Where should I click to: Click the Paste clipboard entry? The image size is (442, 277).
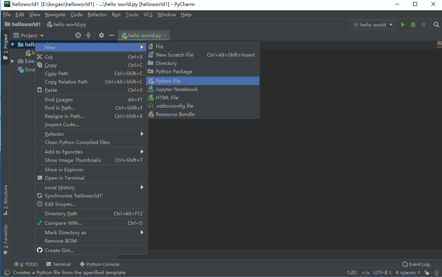pyautogui.click(x=91, y=90)
